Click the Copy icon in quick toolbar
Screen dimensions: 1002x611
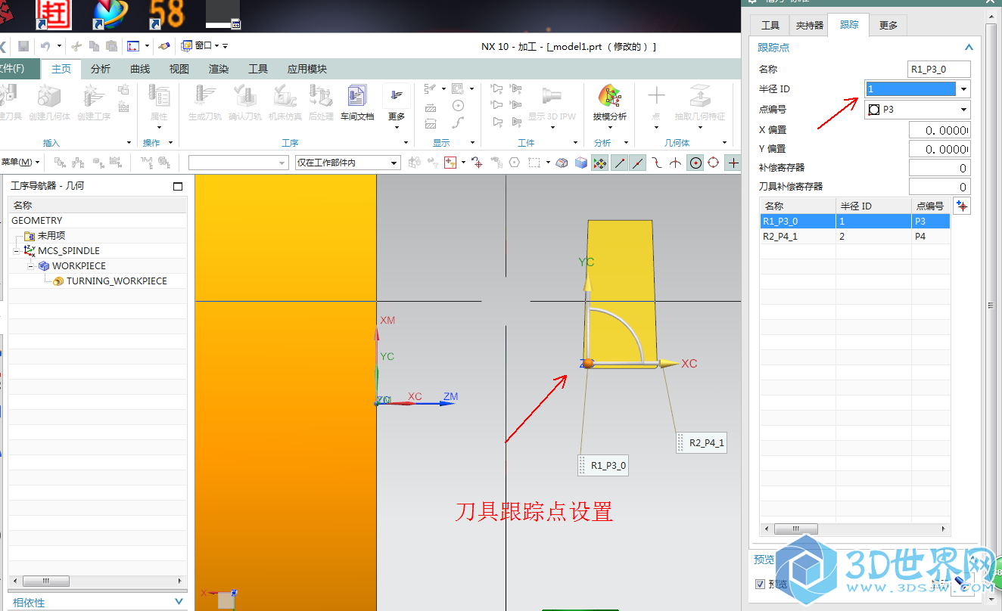[x=94, y=46]
